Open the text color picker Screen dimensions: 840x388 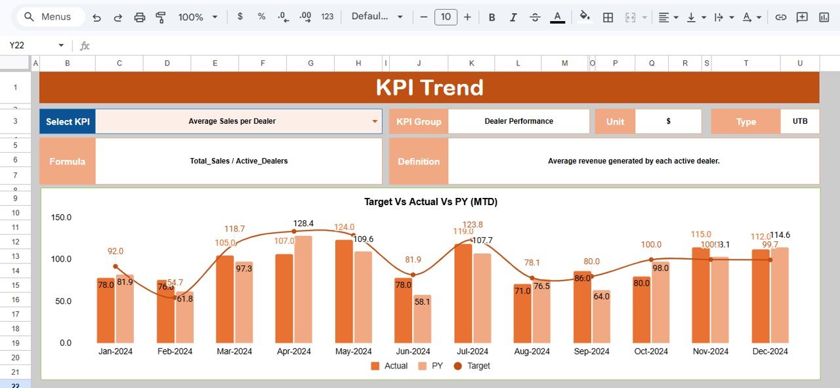coord(556,17)
